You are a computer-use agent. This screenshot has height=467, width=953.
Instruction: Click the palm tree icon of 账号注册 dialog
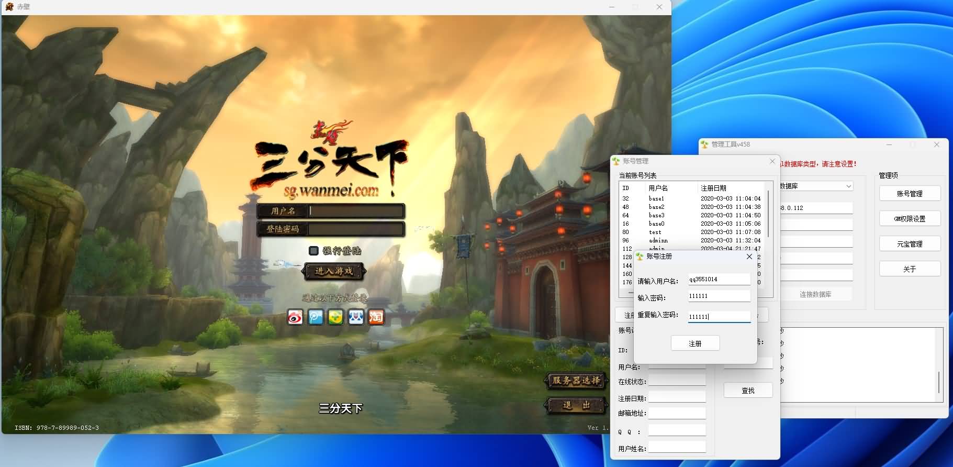click(640, 257)
